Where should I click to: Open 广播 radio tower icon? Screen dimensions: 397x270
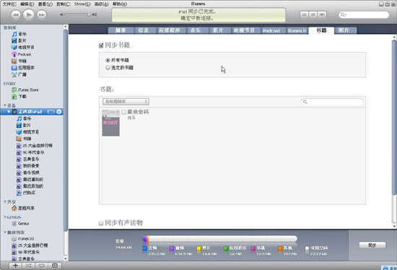tap(14, 74)
